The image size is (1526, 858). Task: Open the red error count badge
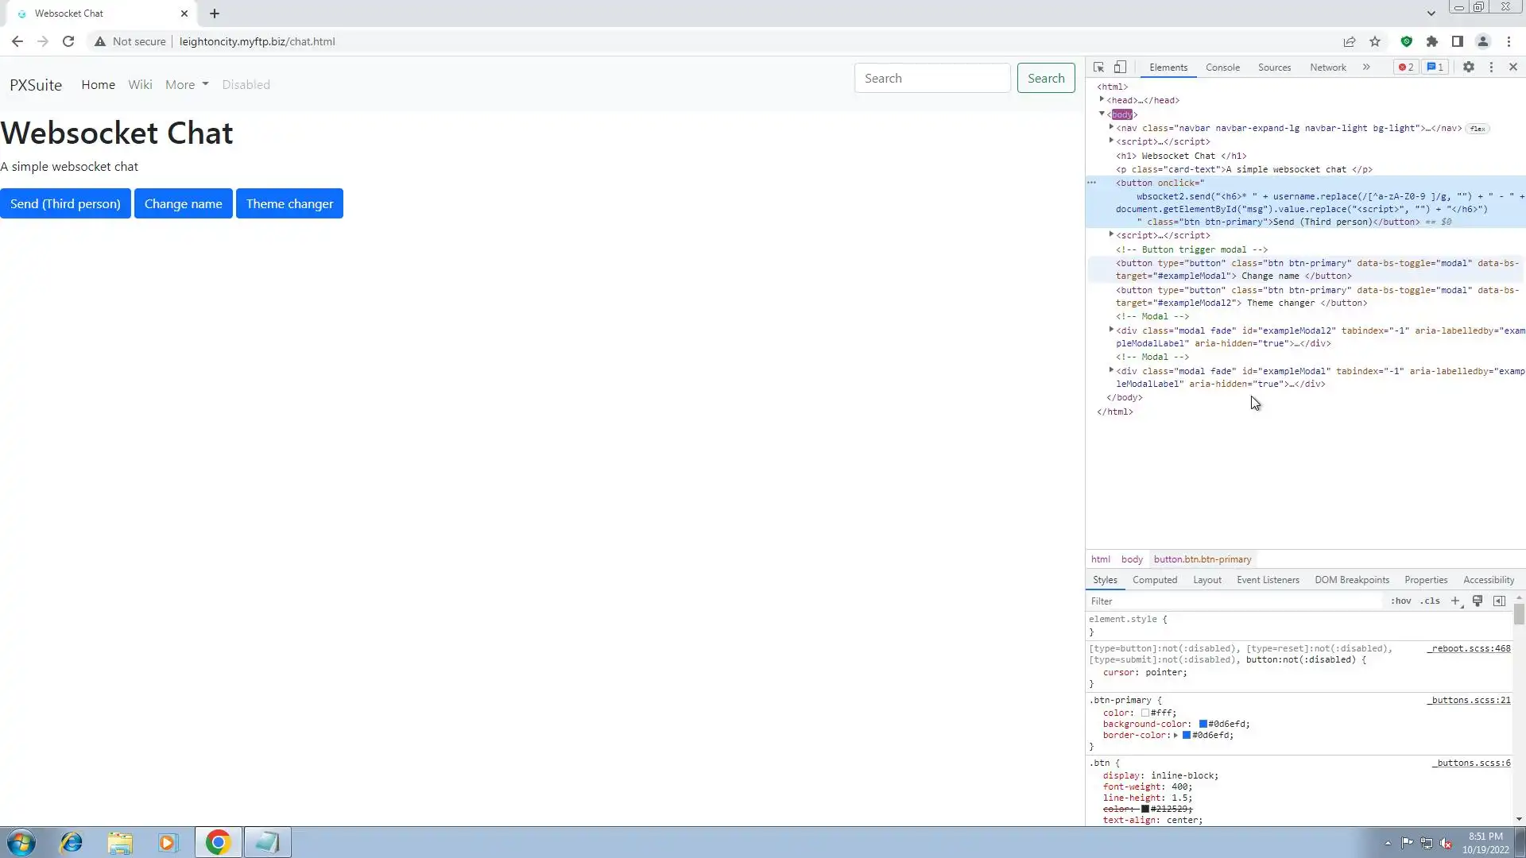(1406, 68)
